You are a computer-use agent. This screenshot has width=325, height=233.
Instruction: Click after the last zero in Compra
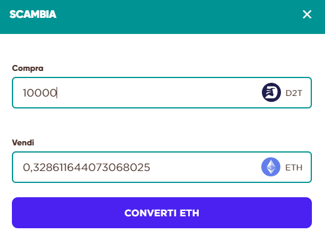coord(57,93)
